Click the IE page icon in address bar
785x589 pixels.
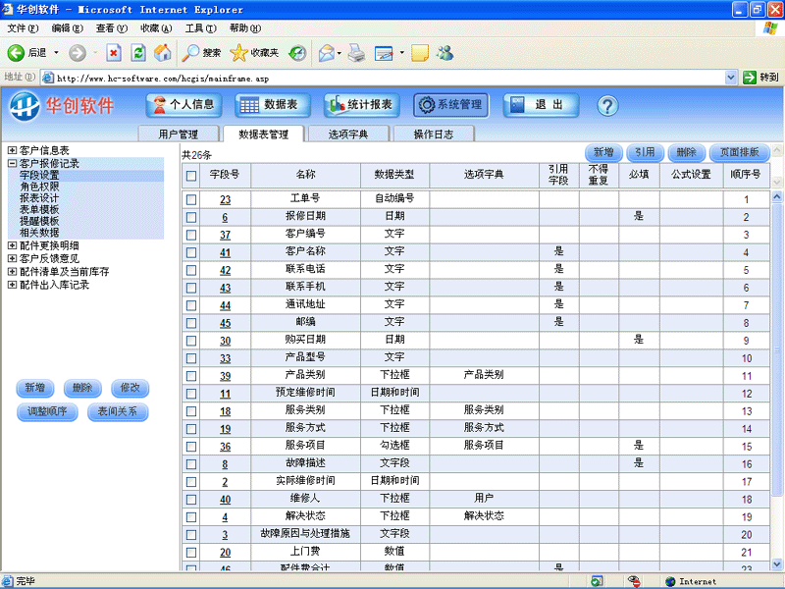(x=48, y=78)
